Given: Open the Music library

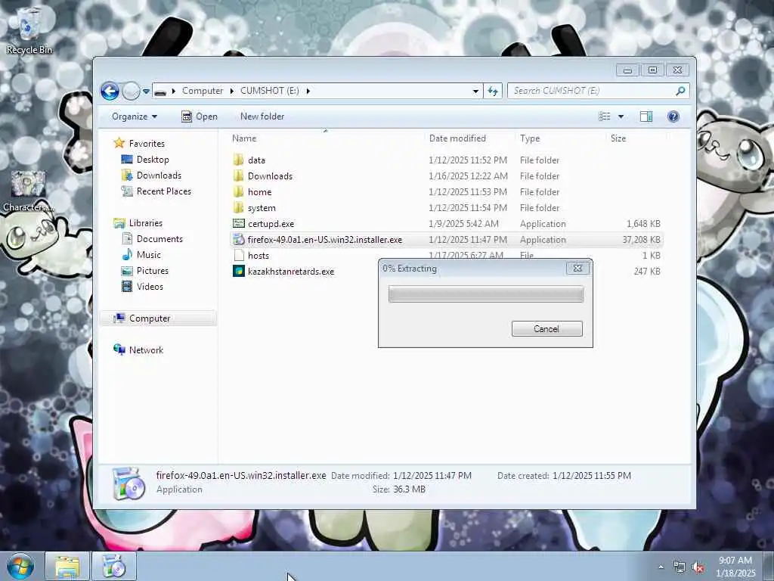Looking at the screenshot, I should 149,255.
